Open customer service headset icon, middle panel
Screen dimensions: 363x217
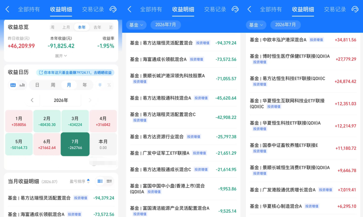point(235,9)
